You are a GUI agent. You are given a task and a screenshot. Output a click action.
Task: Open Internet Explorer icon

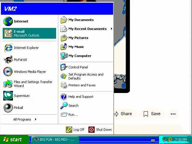click(x=8, y=48)
